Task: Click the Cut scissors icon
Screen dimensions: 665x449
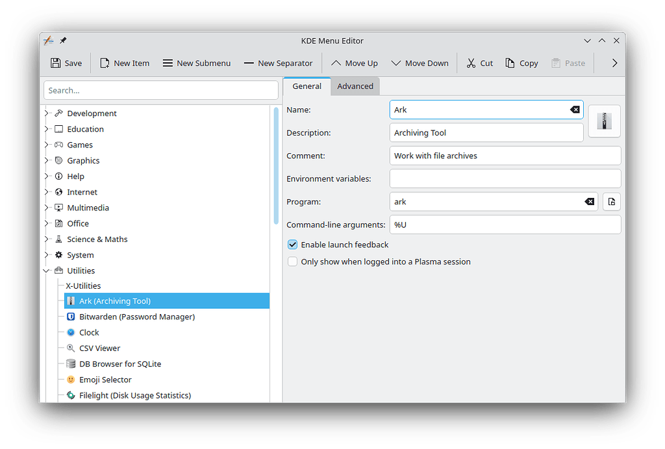Action: 471,63
